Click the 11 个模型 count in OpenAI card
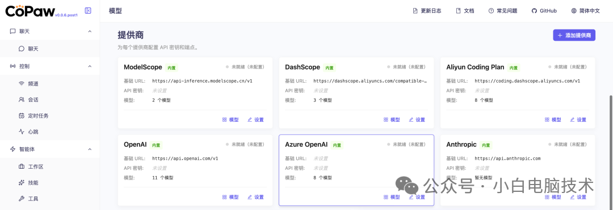The image size is (613, 210). pyautogui.click(x=163, y=178)
